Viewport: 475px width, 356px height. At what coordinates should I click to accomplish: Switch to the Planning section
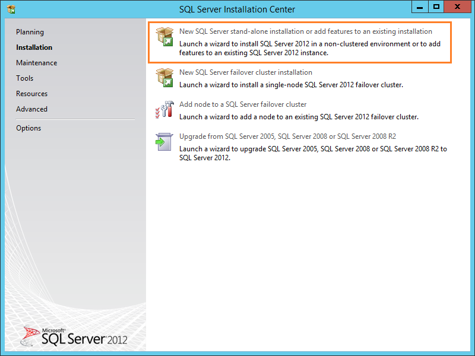30,31
